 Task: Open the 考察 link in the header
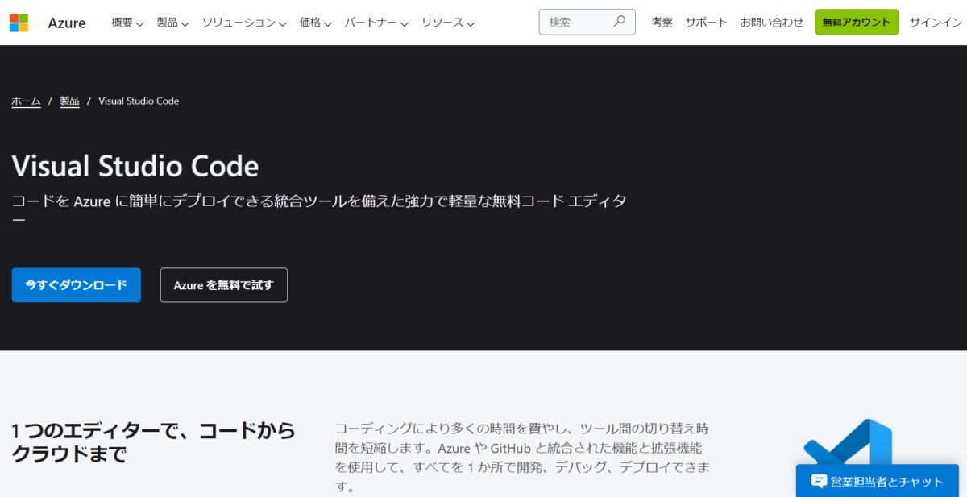(x=662, y=23)
